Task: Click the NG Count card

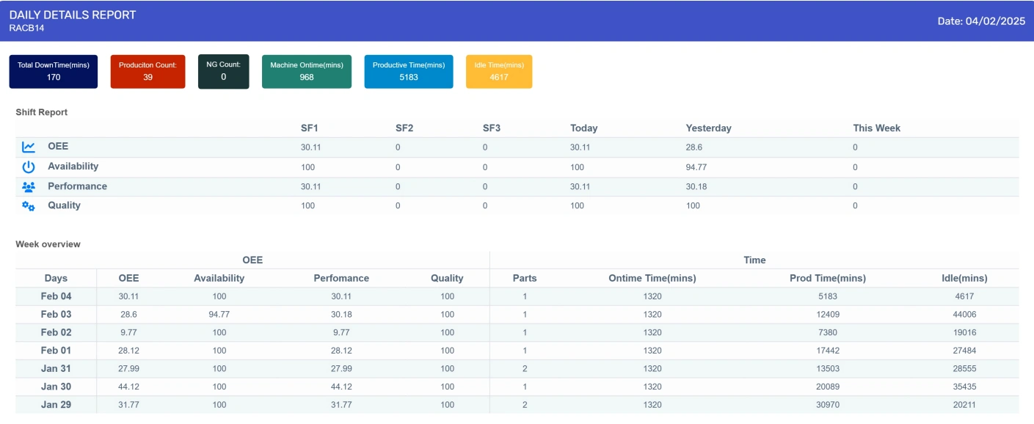Action: pyautogui.click(x=223, y=71)
